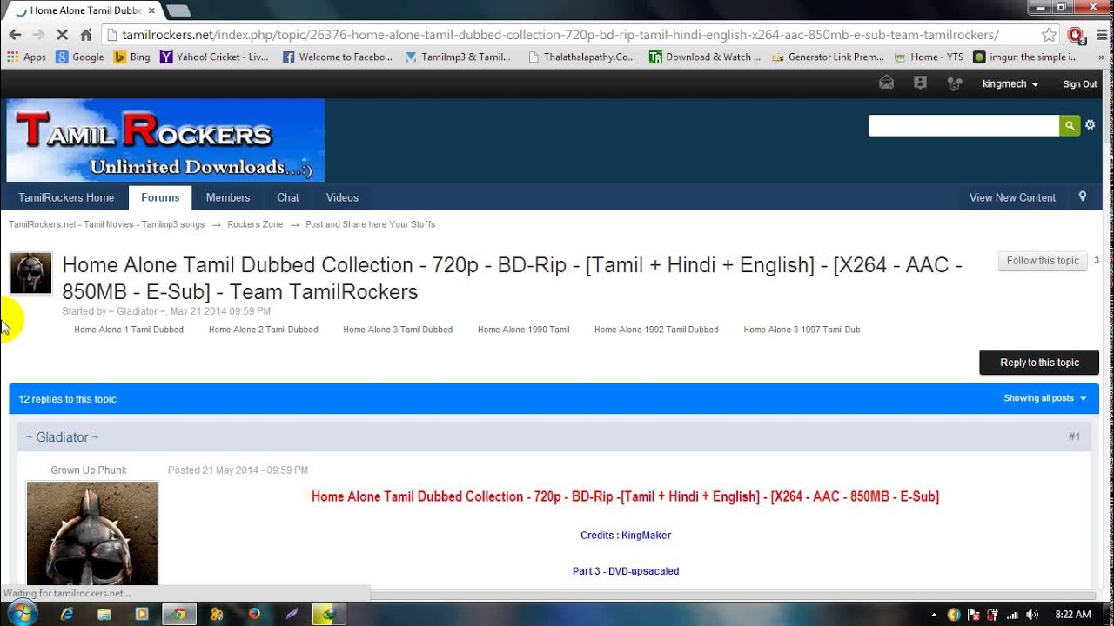Open the Bing bookmark

(x=131, y=57)
